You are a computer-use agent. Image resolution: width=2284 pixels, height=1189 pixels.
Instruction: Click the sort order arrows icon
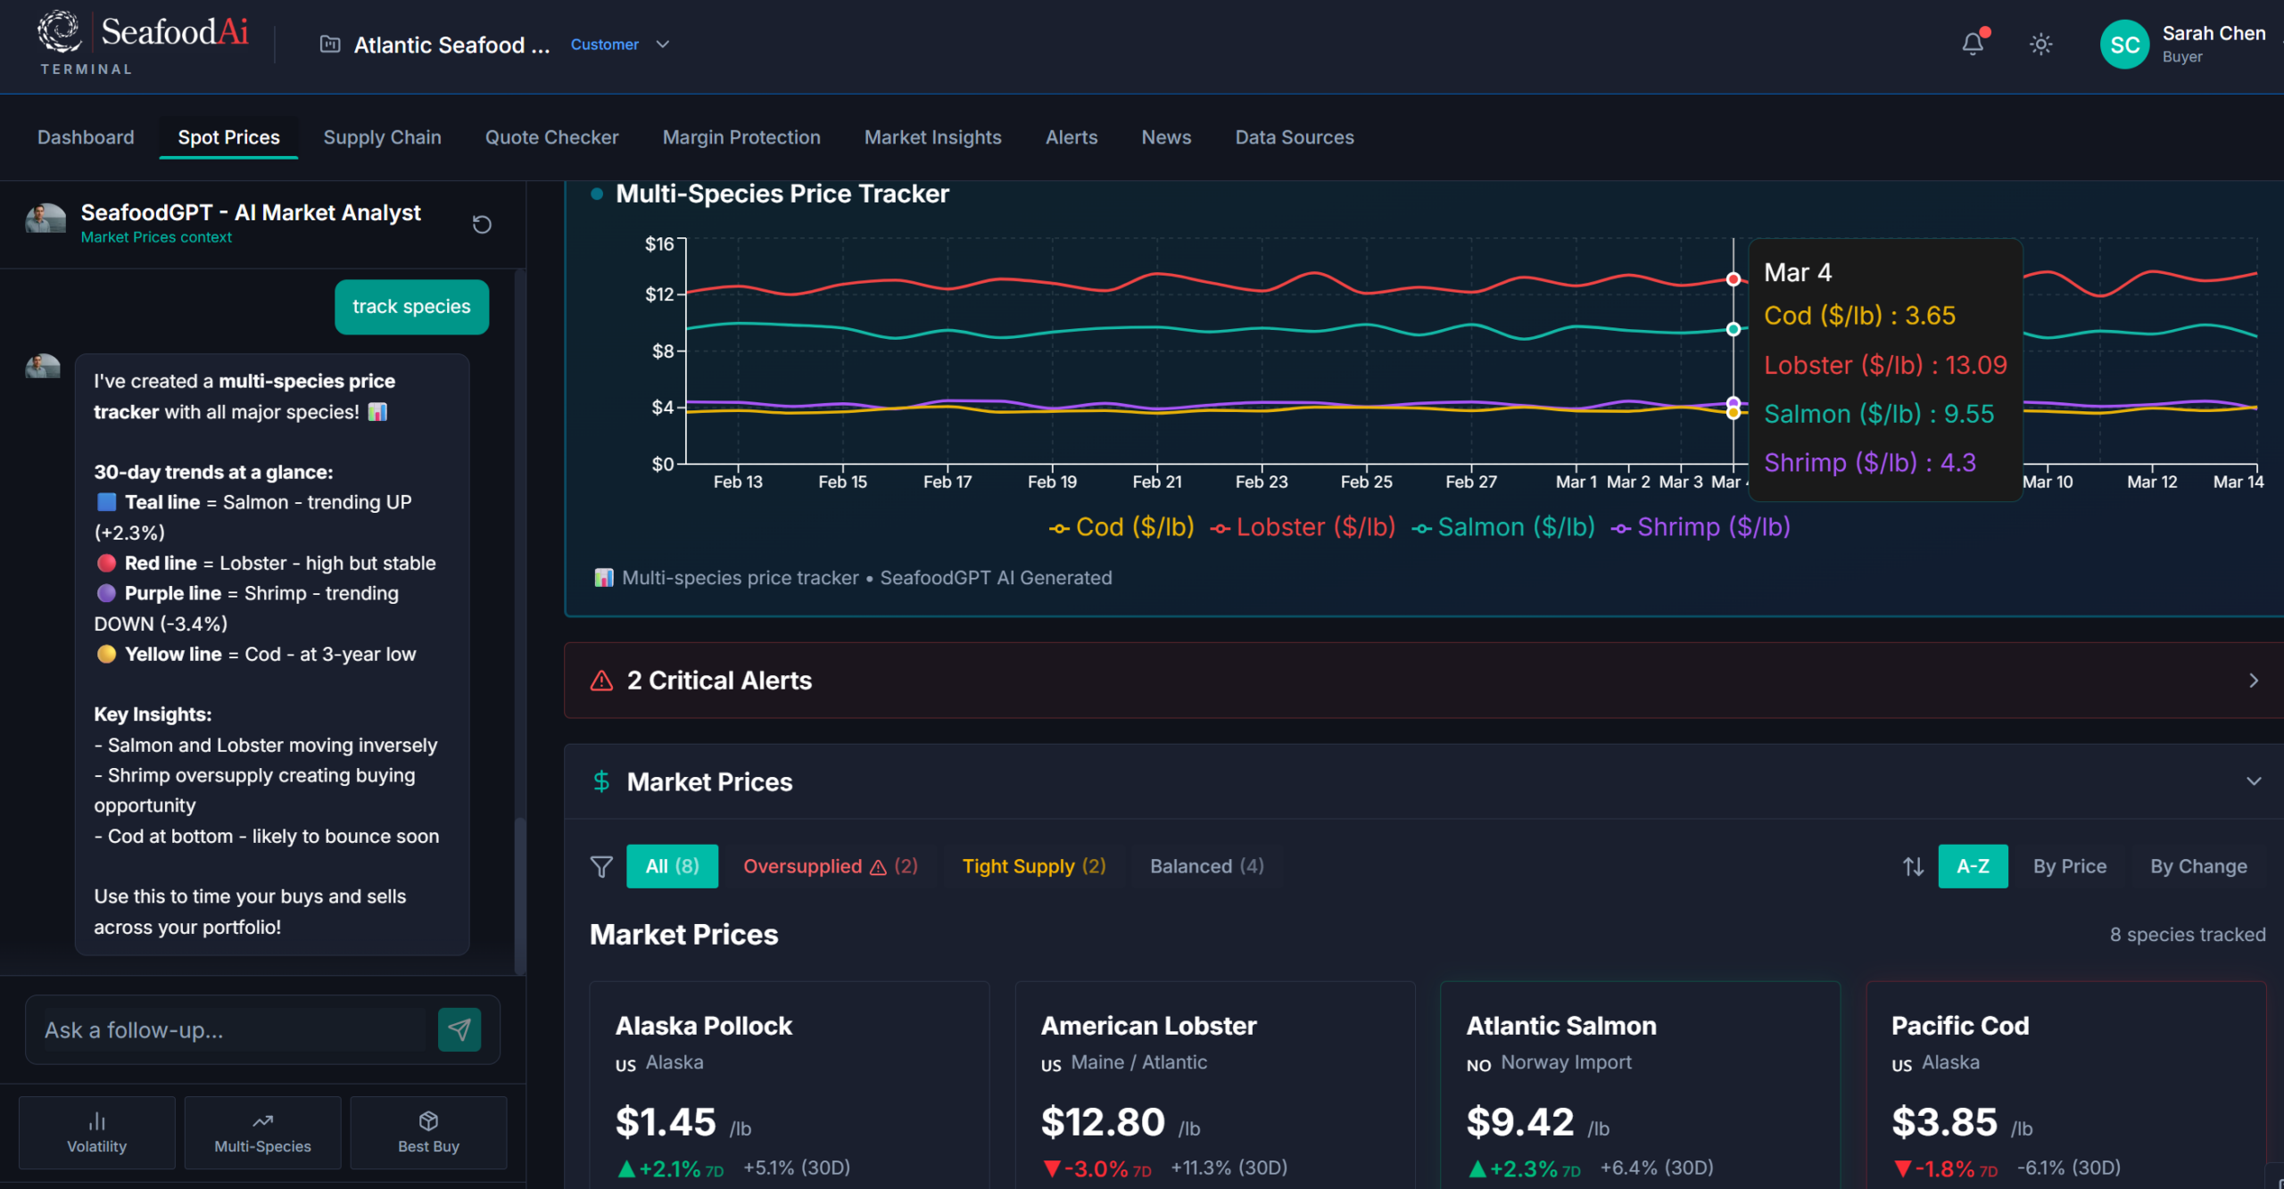point(1913,866)
